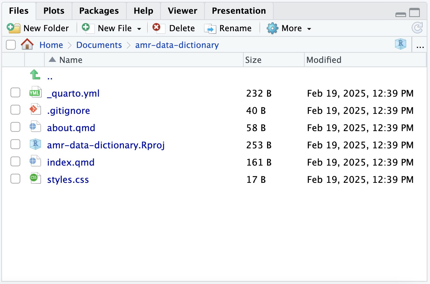Click the CSS icon beside styles.css
Screen dimensions: 430x284
pyautogui.click(x=35, y=178)
